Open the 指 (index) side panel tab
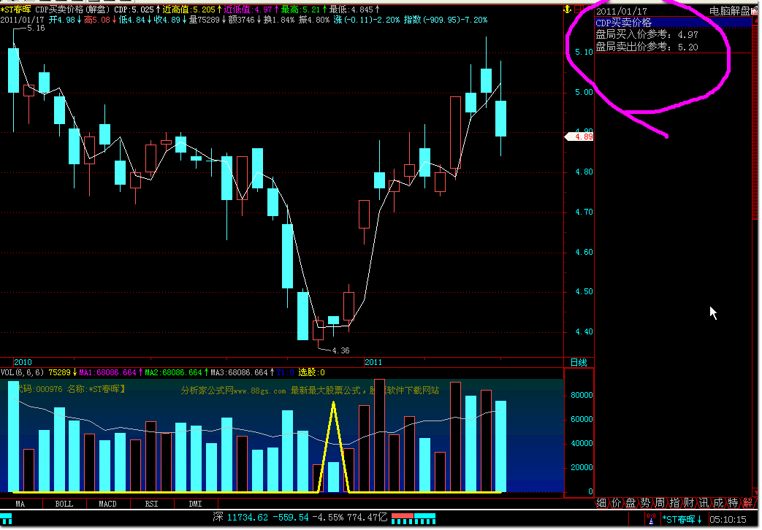Viewport: 762px width, 530px height. coord(674,503)
